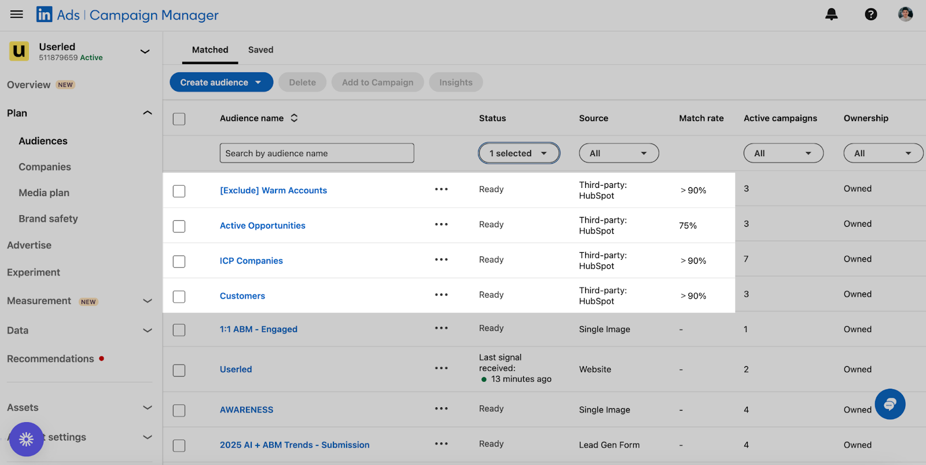The height and width of the screenshot is (465, 926).
Task: Open Recommendations in sidebar
Action: click(x=50, y=359)
